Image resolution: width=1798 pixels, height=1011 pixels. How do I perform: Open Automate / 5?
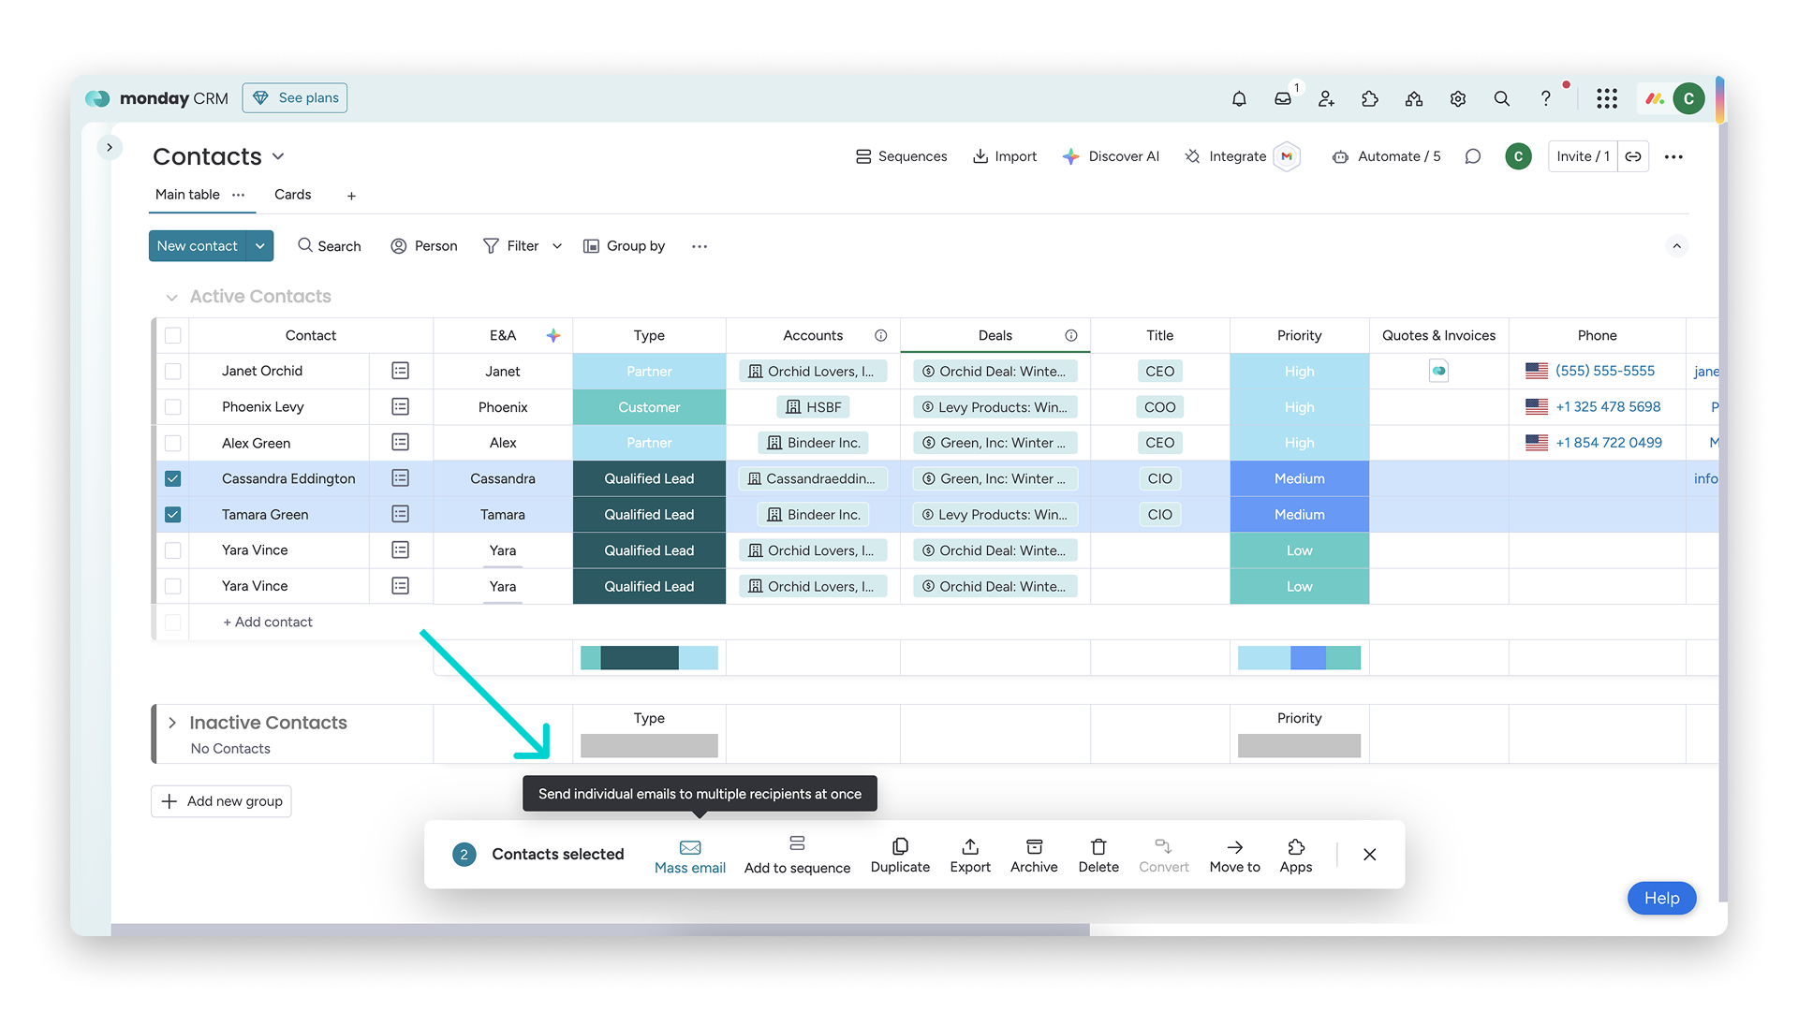[1386, 156]
